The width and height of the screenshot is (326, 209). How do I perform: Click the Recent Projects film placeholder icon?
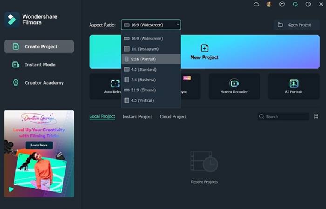(204, 162)
